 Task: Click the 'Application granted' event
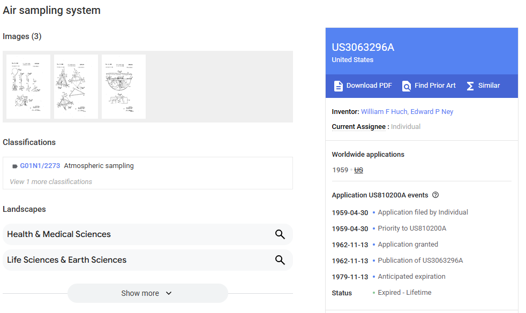(x=408, y=245)
